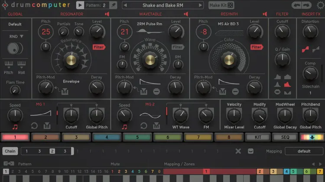325x182 pixels.
Task: Open the Shake and Bake RM preset menu
Action: tap(163, 5)
